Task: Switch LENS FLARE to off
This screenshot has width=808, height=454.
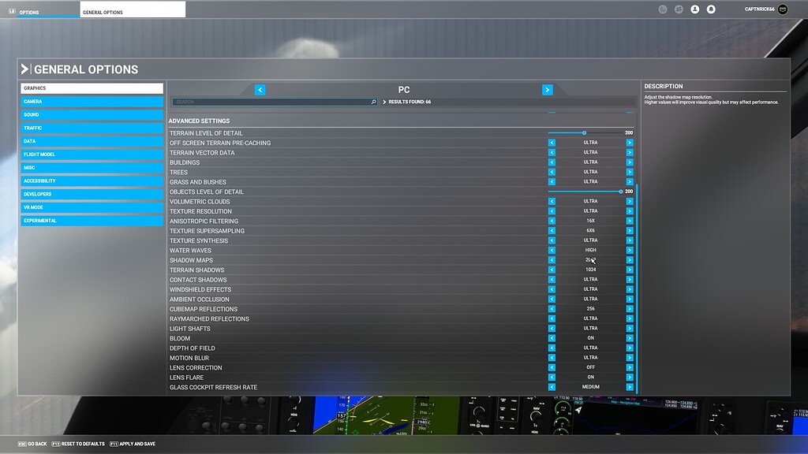Action: 551,377
